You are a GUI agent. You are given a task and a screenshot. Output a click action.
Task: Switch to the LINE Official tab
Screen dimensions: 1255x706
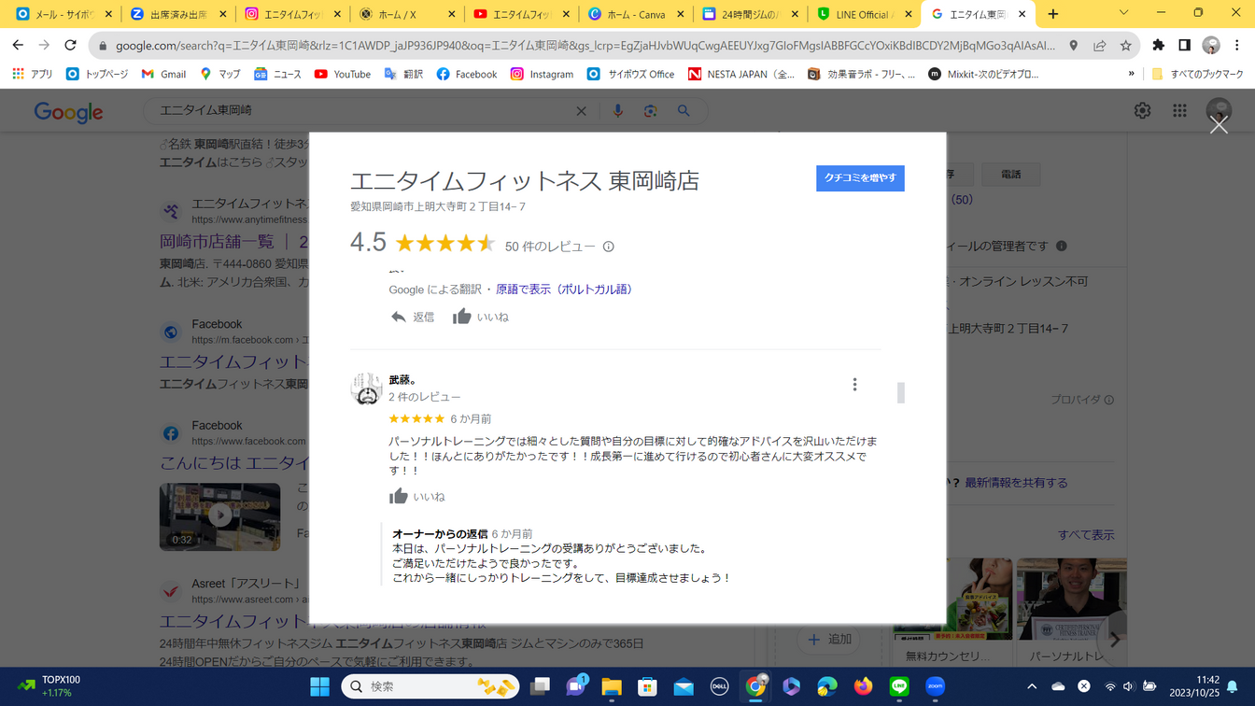tap(864, 14)
